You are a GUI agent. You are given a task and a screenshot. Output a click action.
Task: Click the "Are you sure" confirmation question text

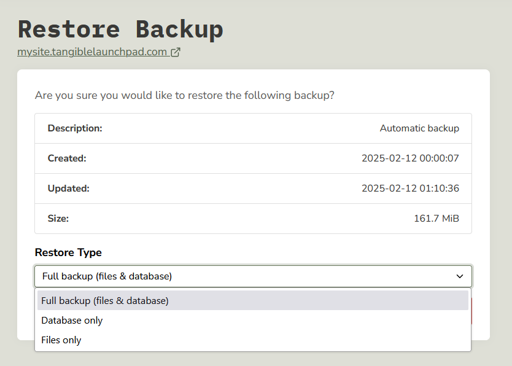[x=184, y=95]
